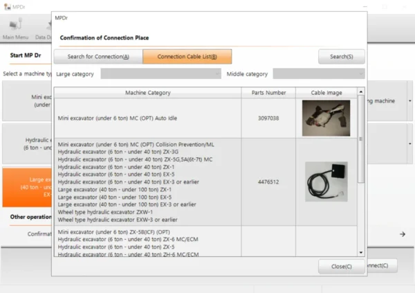Select the Large excavator tile in main window
This screenshot has width=415, height=293.
tap(27, 187)
